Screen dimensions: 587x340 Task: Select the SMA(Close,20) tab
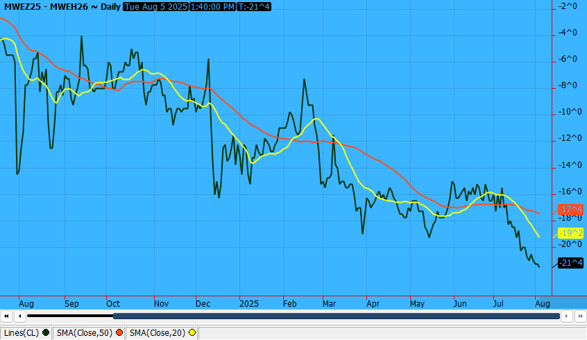pos(158,333)
